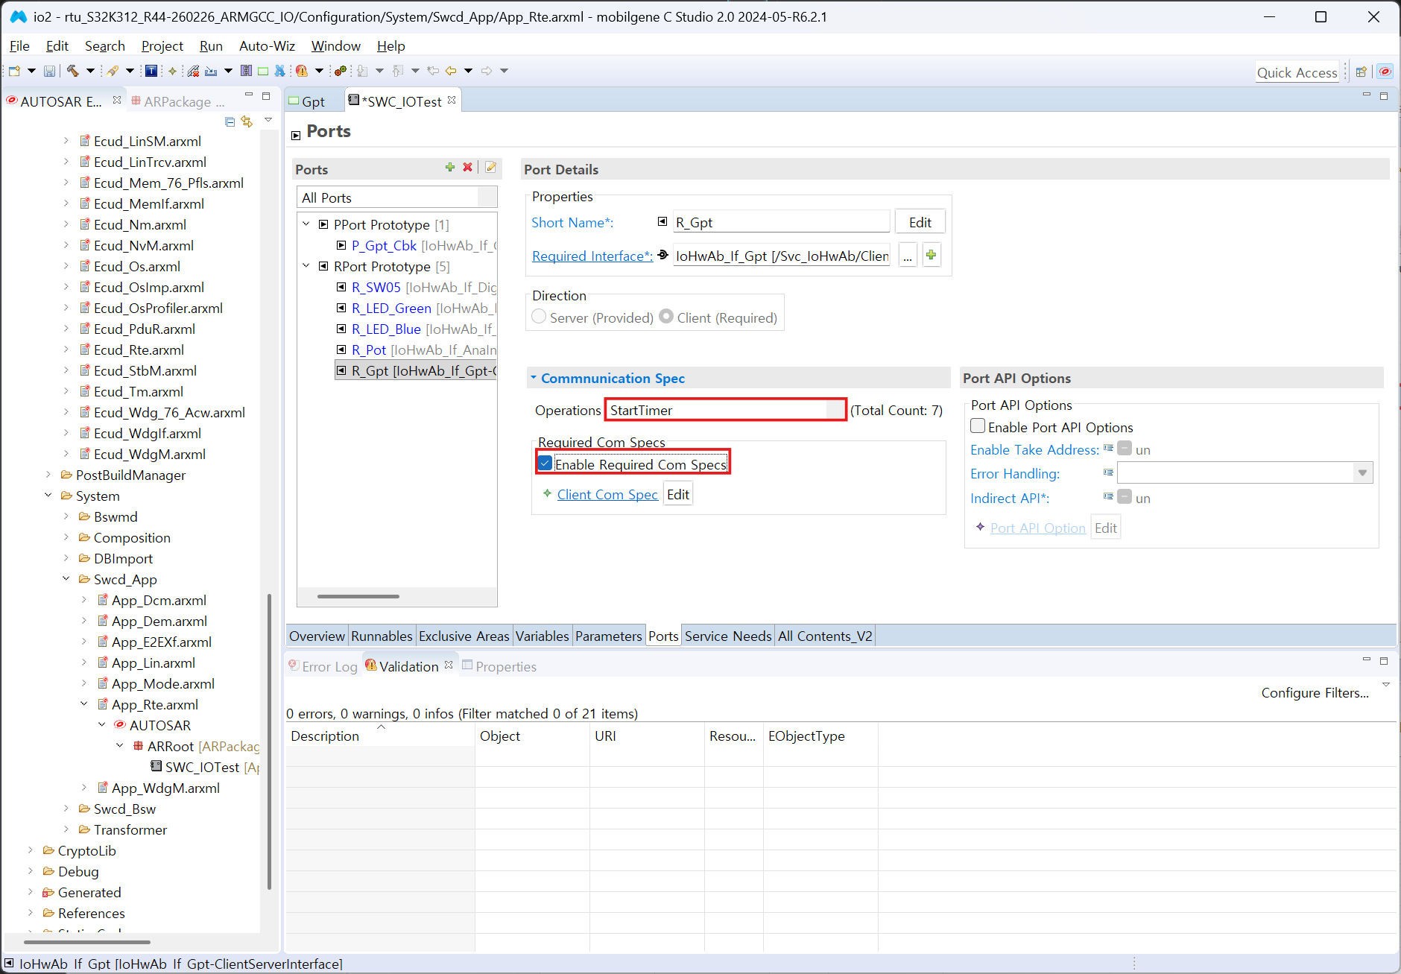Open the All Ports filter dropdown

[397, 197]
